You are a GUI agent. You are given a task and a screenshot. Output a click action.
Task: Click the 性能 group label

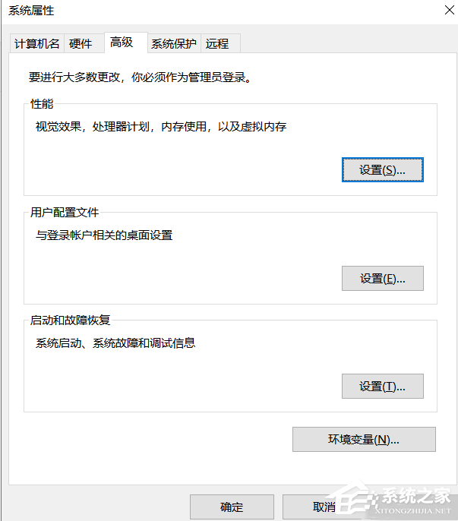(x=42, y=104)
